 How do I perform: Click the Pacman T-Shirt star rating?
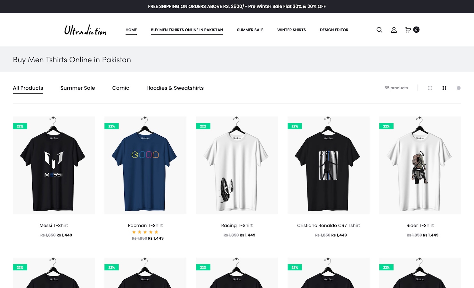(145, 232)
